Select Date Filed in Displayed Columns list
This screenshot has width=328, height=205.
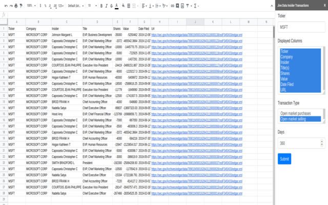300,85
